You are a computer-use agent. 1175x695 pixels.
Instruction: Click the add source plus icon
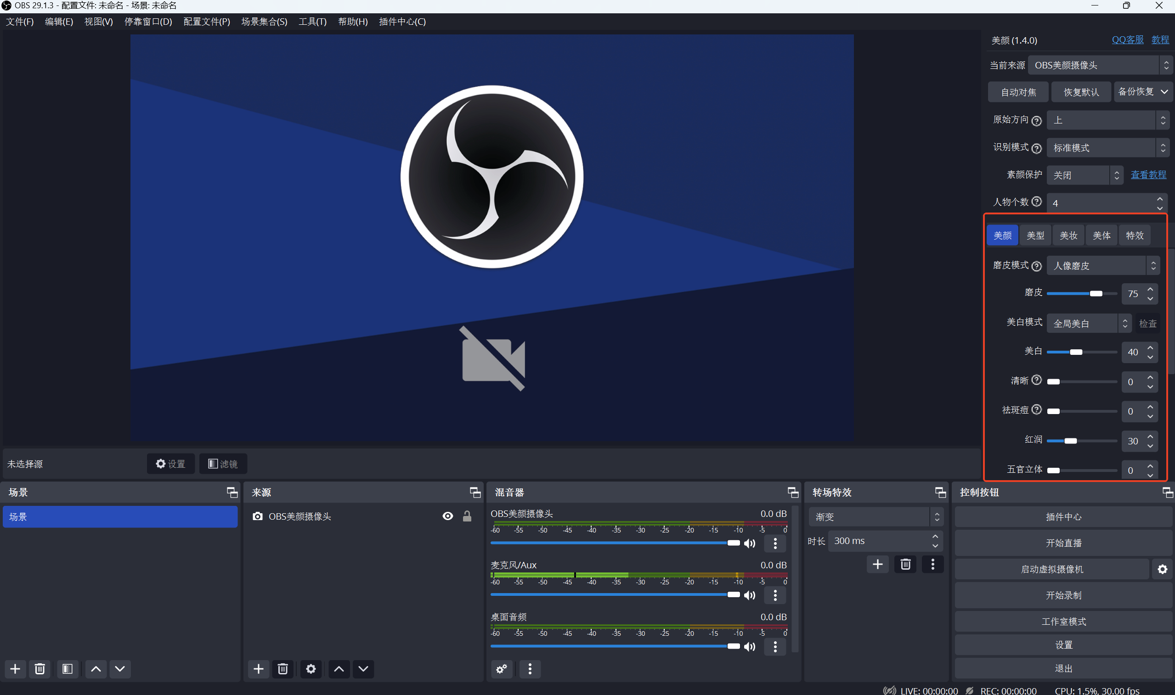(x=258, y=669)
